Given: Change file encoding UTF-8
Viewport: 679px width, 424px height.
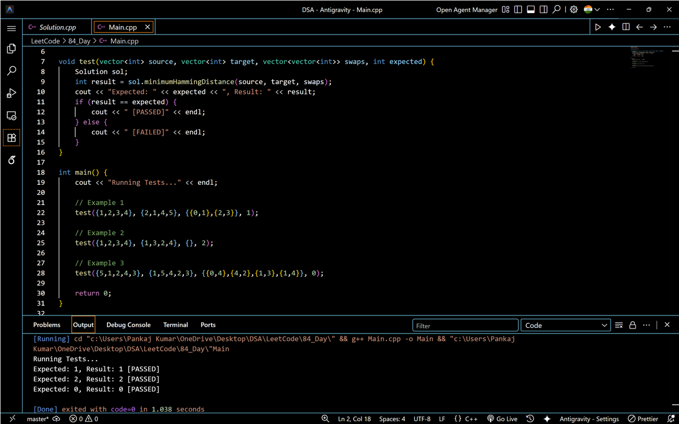Looking at the screenshot, I should (422, 419).
